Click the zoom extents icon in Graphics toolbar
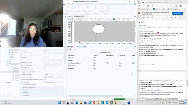188x105 pixels. coord(79,19)
